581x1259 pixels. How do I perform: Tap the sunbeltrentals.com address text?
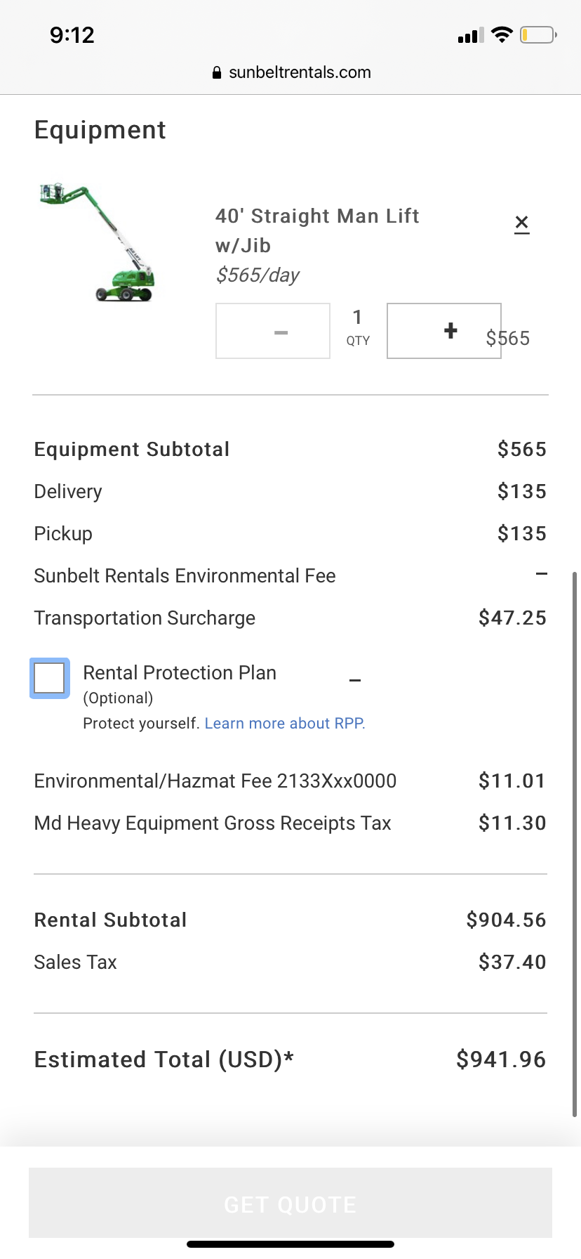[x=300, y=72]
